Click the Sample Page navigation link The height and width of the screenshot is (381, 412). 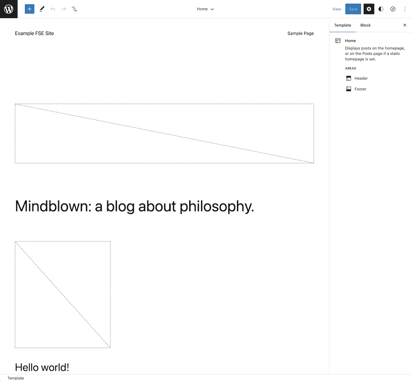pyautogui.click(x=301, y=33)
